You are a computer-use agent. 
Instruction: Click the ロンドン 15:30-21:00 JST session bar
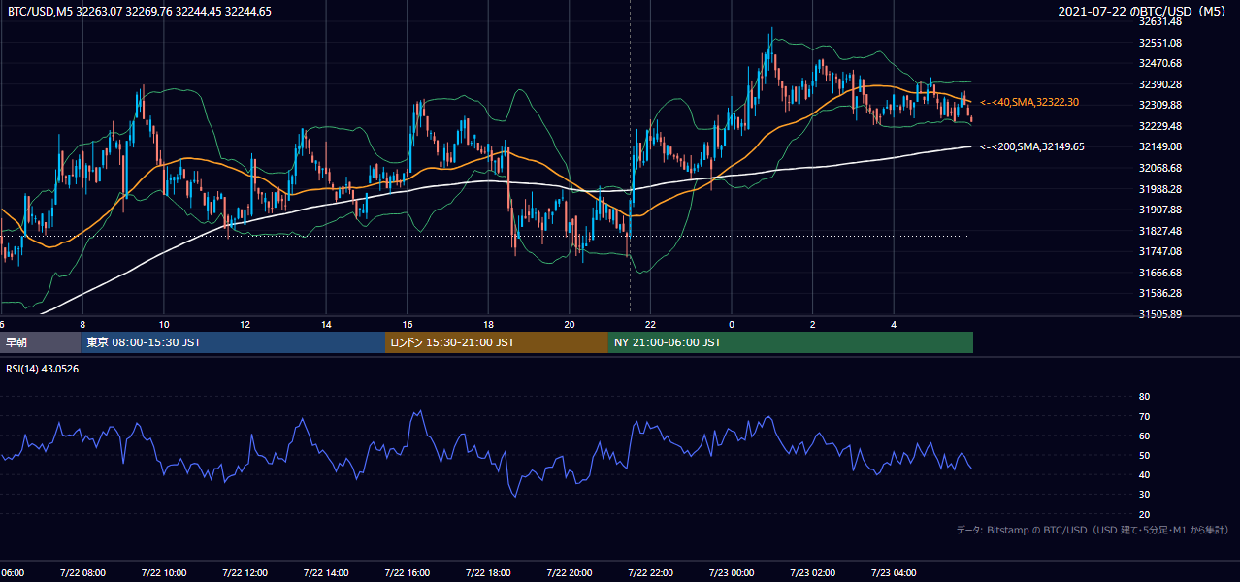point(497,342)
